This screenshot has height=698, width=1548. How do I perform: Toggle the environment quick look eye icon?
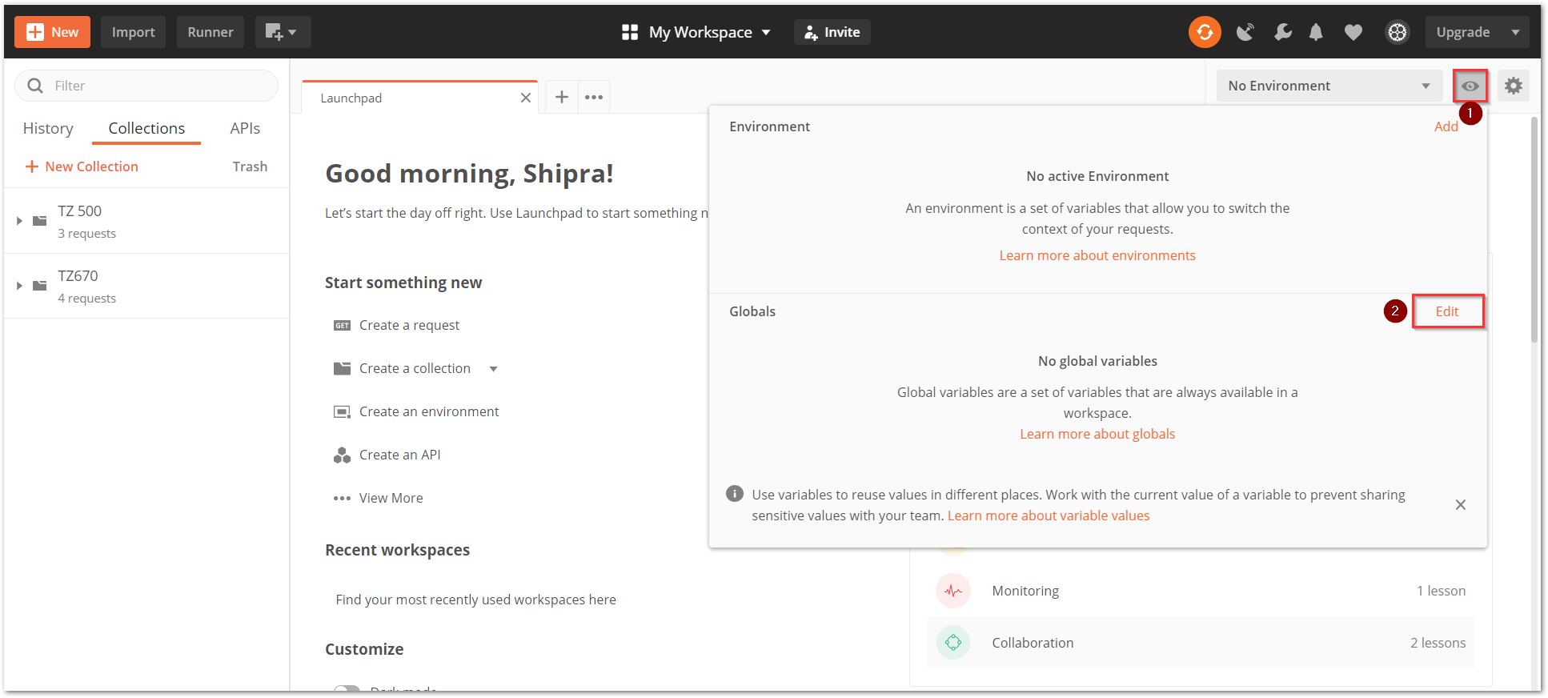(1470, 86)
